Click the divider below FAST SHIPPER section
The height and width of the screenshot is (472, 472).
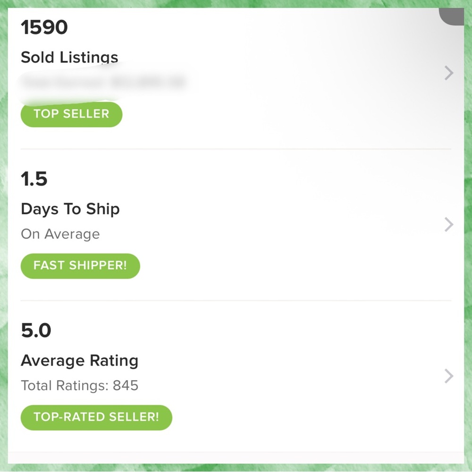click(236, 300)
